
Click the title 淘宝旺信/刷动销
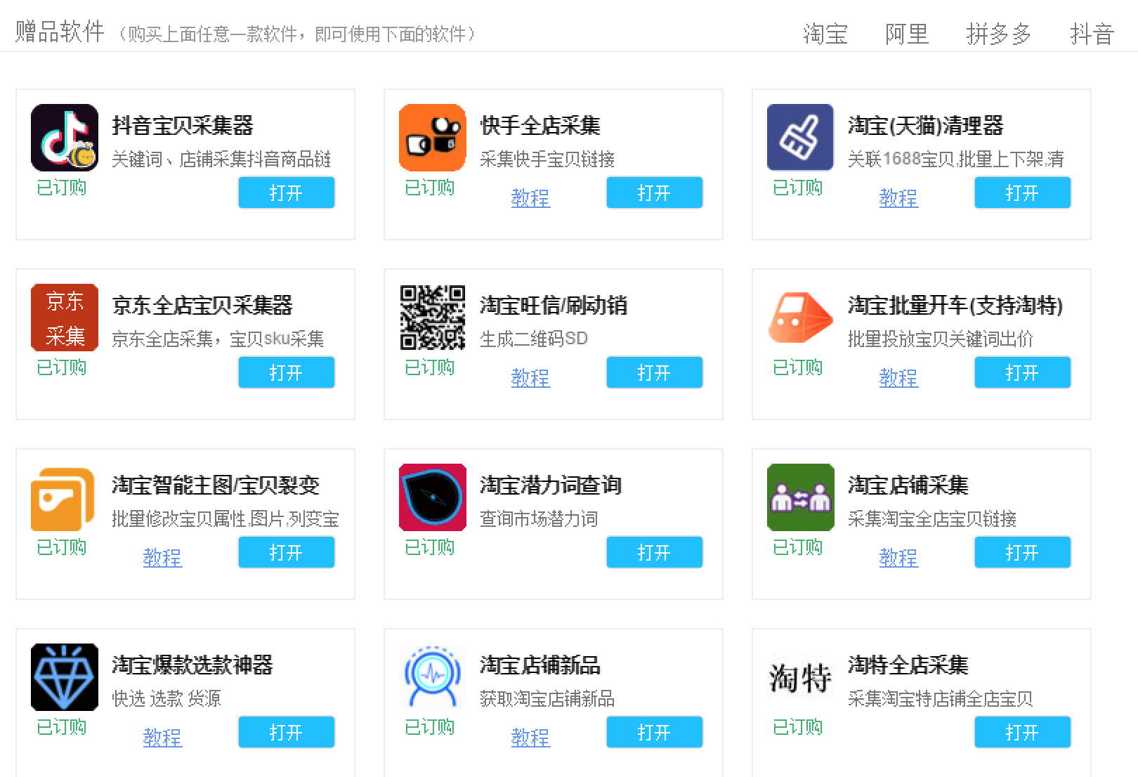click(x=554, y=306)
